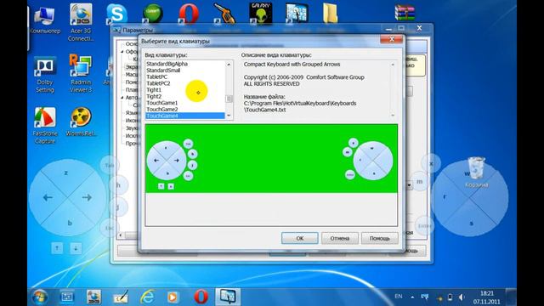Image resolution: width=544 pixels, height=306 pixels.
Task: Select the Компьютер desktop icon
Action: click(45, 19)
